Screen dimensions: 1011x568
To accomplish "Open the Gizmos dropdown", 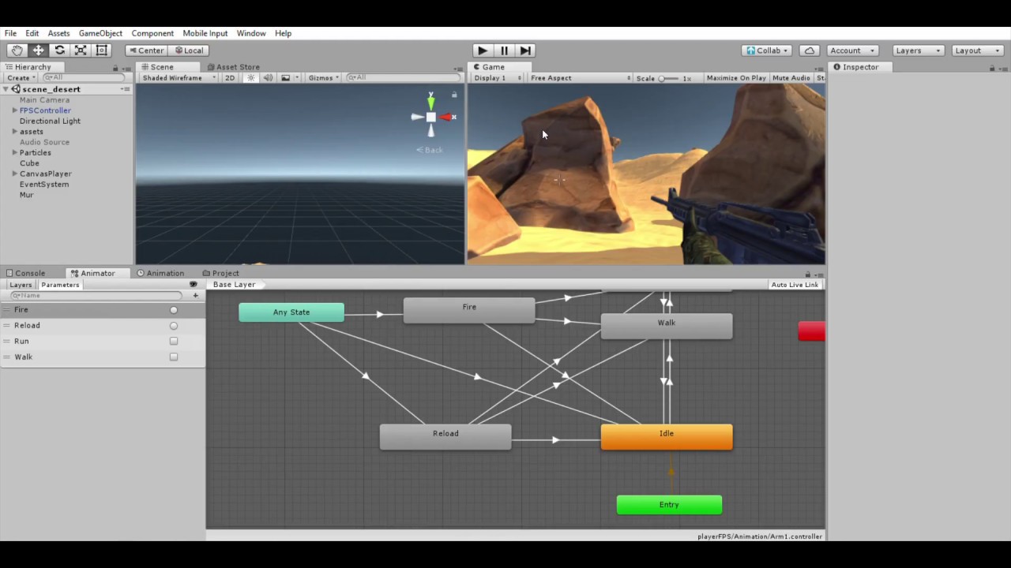I will point(324,77).
